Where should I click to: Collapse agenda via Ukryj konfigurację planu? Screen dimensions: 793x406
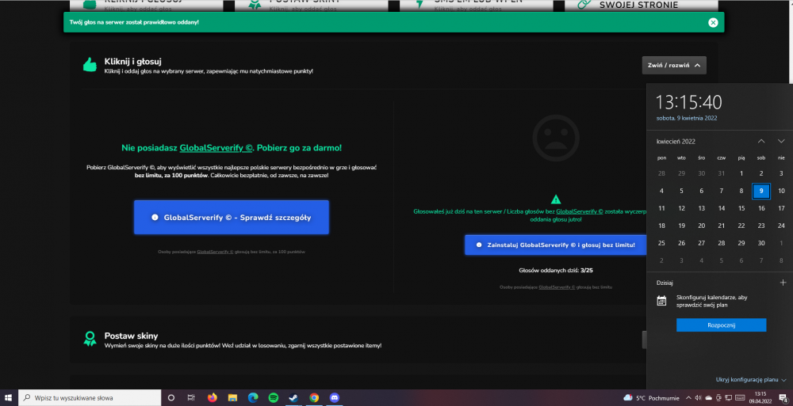click(750, 380)
